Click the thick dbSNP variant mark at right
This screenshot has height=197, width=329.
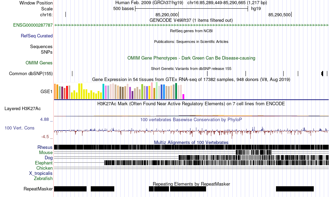322,73
